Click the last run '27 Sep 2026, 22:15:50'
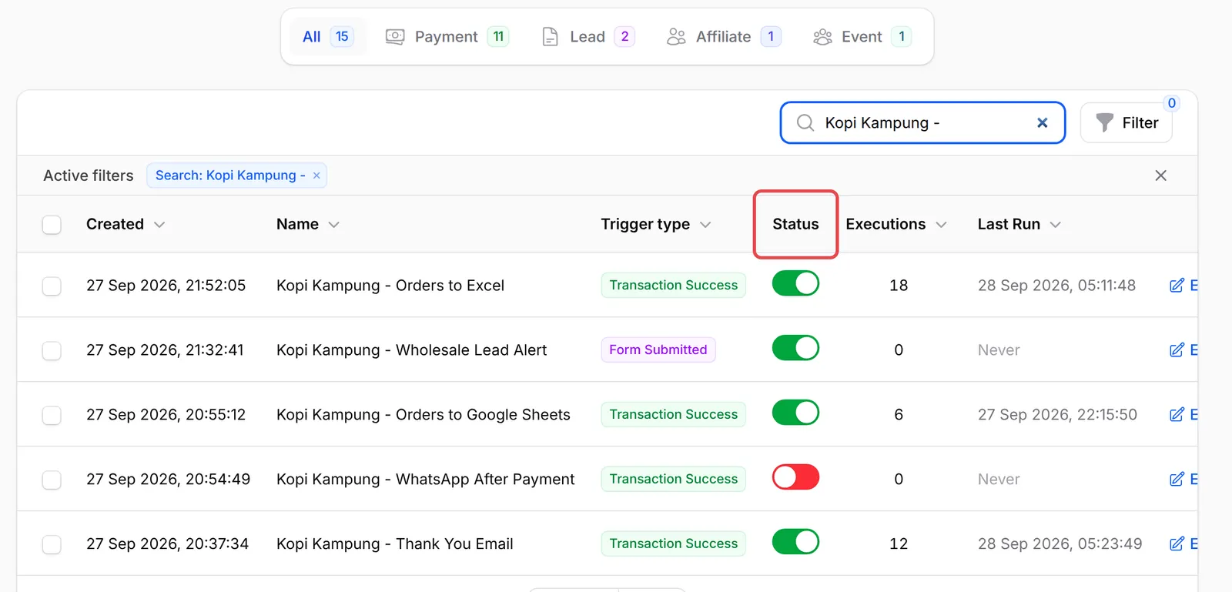The image size is (1232, 592). (x=1057, y=415)
